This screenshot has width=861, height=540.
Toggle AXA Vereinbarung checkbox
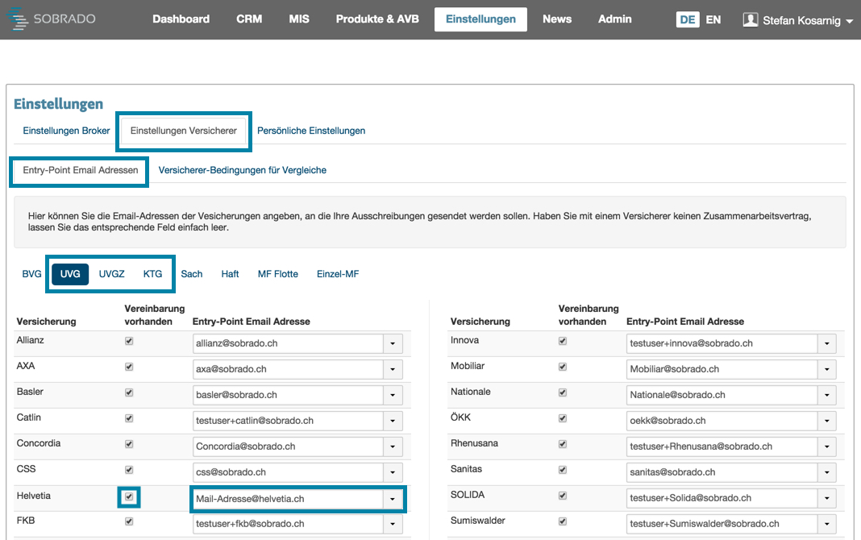[x=129, y=367]
